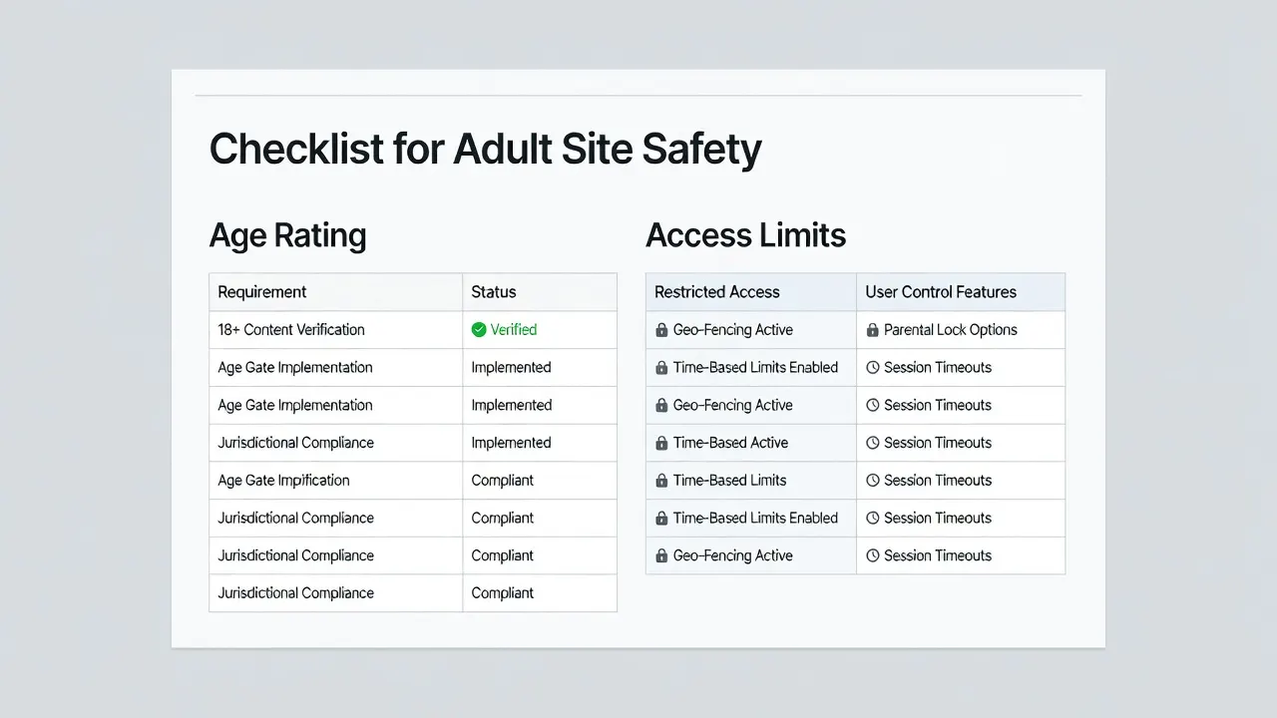Click Session Timeouts in the Time-Based Active row

tap(938, 443)
